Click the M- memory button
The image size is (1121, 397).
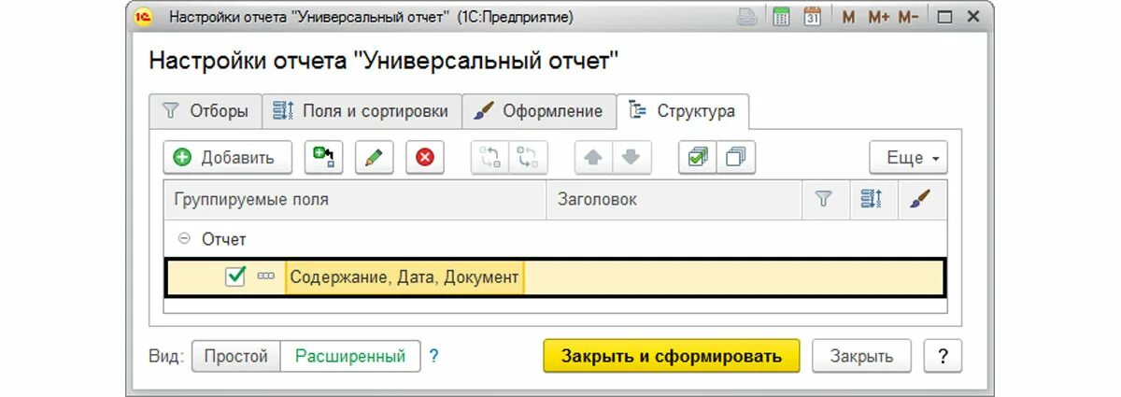tap(907, 17)
